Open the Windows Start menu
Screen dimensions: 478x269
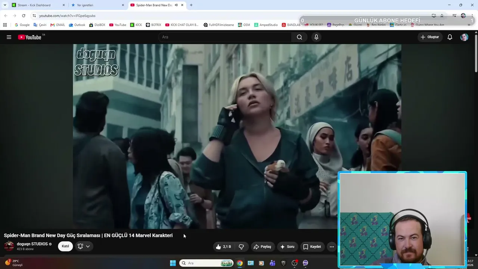point(173,263)
